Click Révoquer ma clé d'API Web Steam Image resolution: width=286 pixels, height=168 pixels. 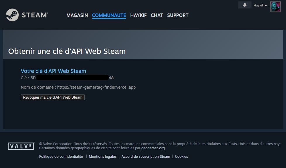(x=53, y=97)
